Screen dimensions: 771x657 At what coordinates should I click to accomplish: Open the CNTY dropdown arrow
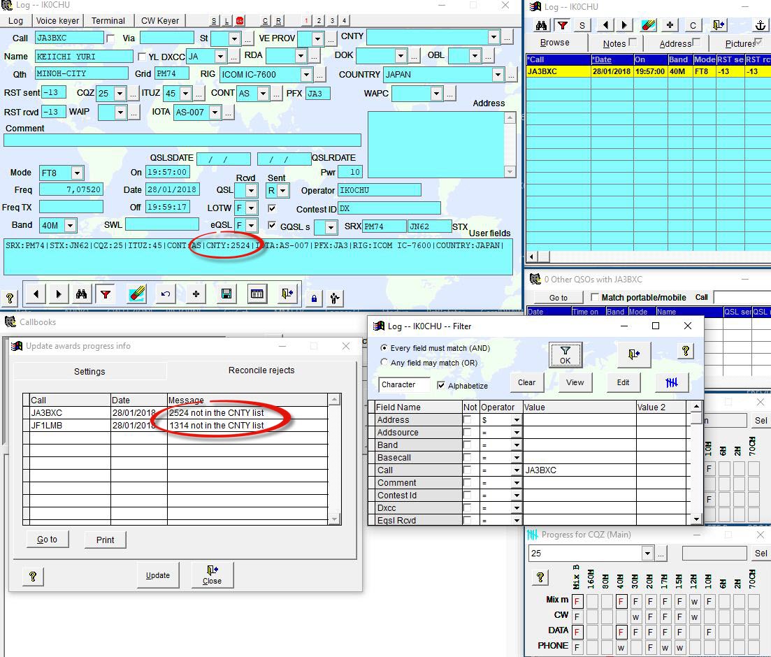[493, 37]
